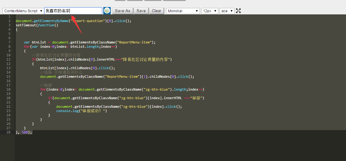
Task: Click the var btnList declaration line
Action: point(89,42)
